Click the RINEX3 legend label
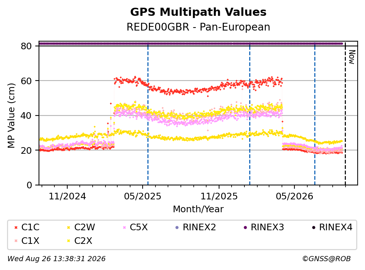Screen dimensions: 365x270 (x=267, y=227)
